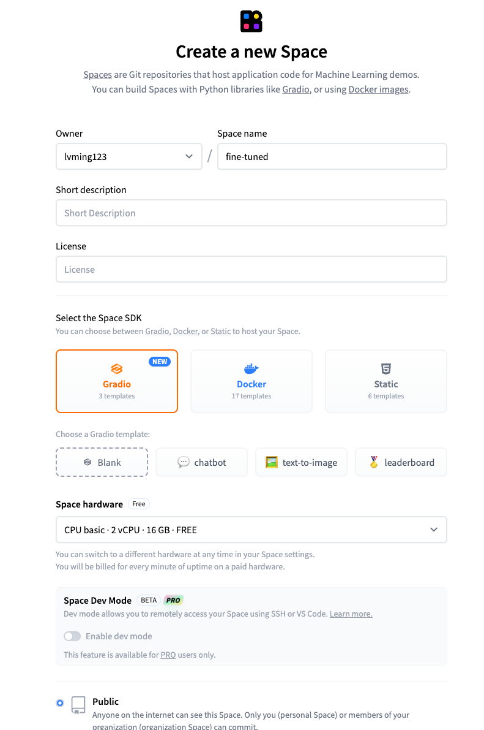The image size is (484, 730).
Task: Open the License selection field
Action: [x=251, y=269]
